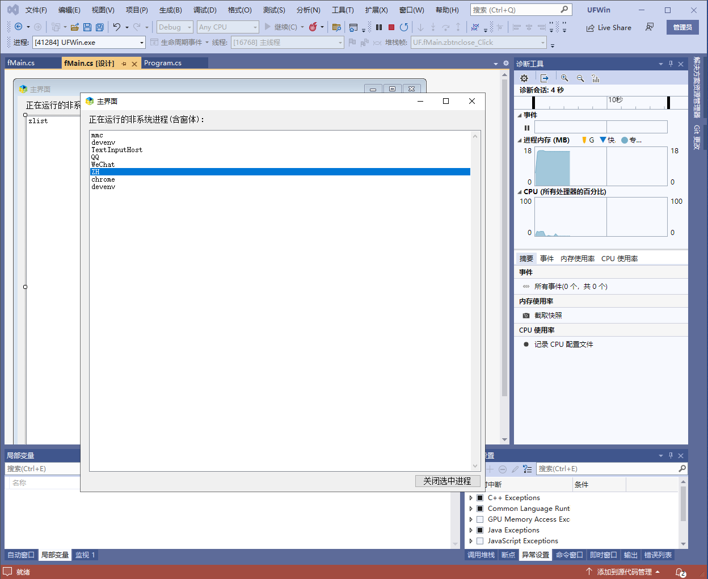The width and height of the screenshot is (708, 579).
Task: Open the 工具(T) menu
Action: coord(343,10)
